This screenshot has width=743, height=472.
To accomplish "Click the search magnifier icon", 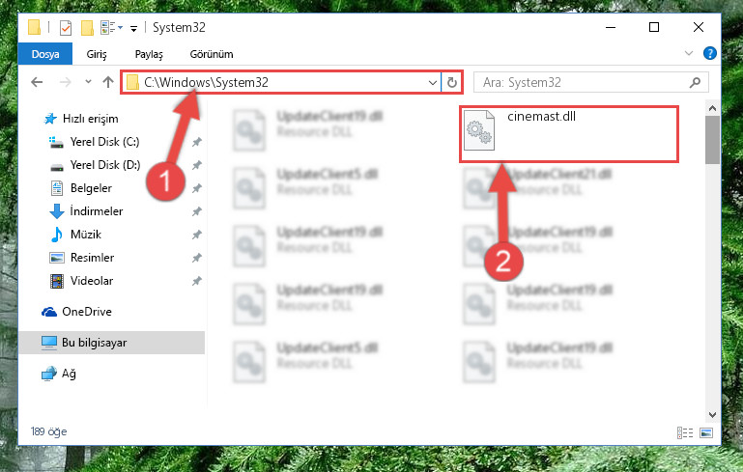I will pos(695,82).
